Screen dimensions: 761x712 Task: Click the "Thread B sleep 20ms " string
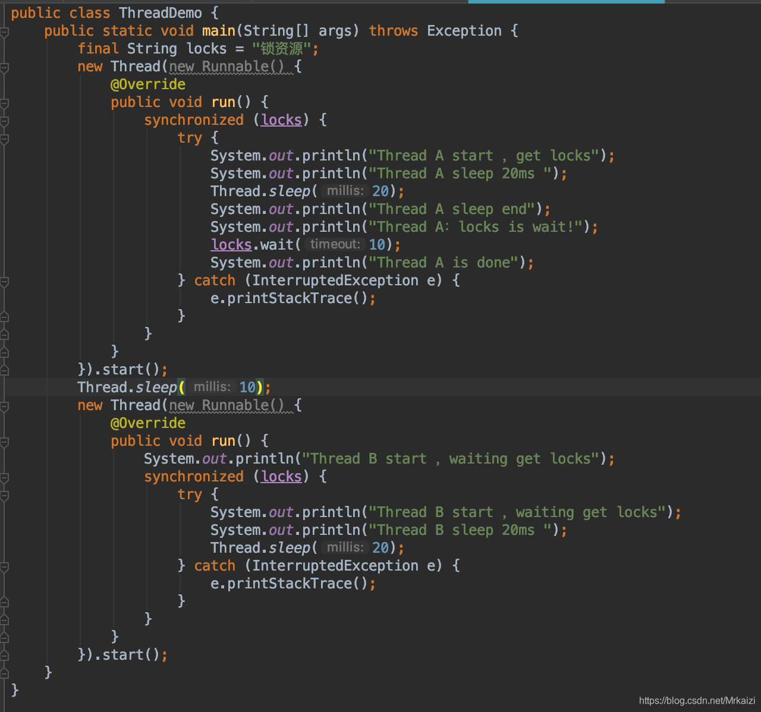[460, 530]
